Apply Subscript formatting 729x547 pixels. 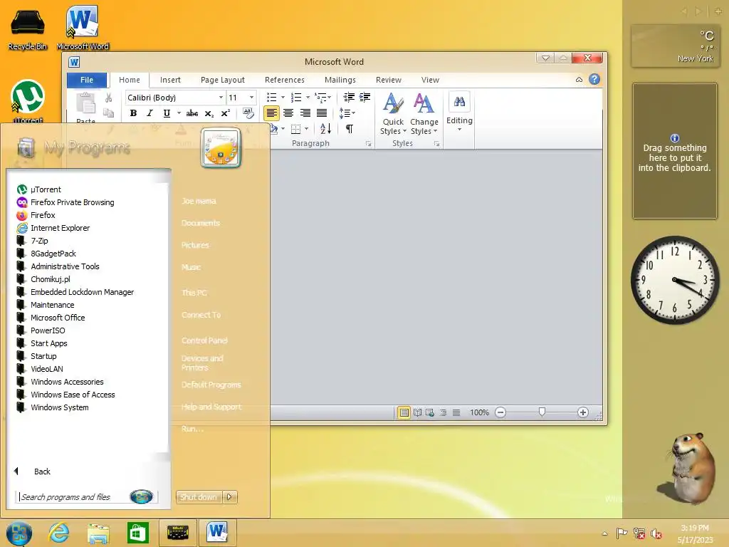pyautogui.click(x=209, y=113)
